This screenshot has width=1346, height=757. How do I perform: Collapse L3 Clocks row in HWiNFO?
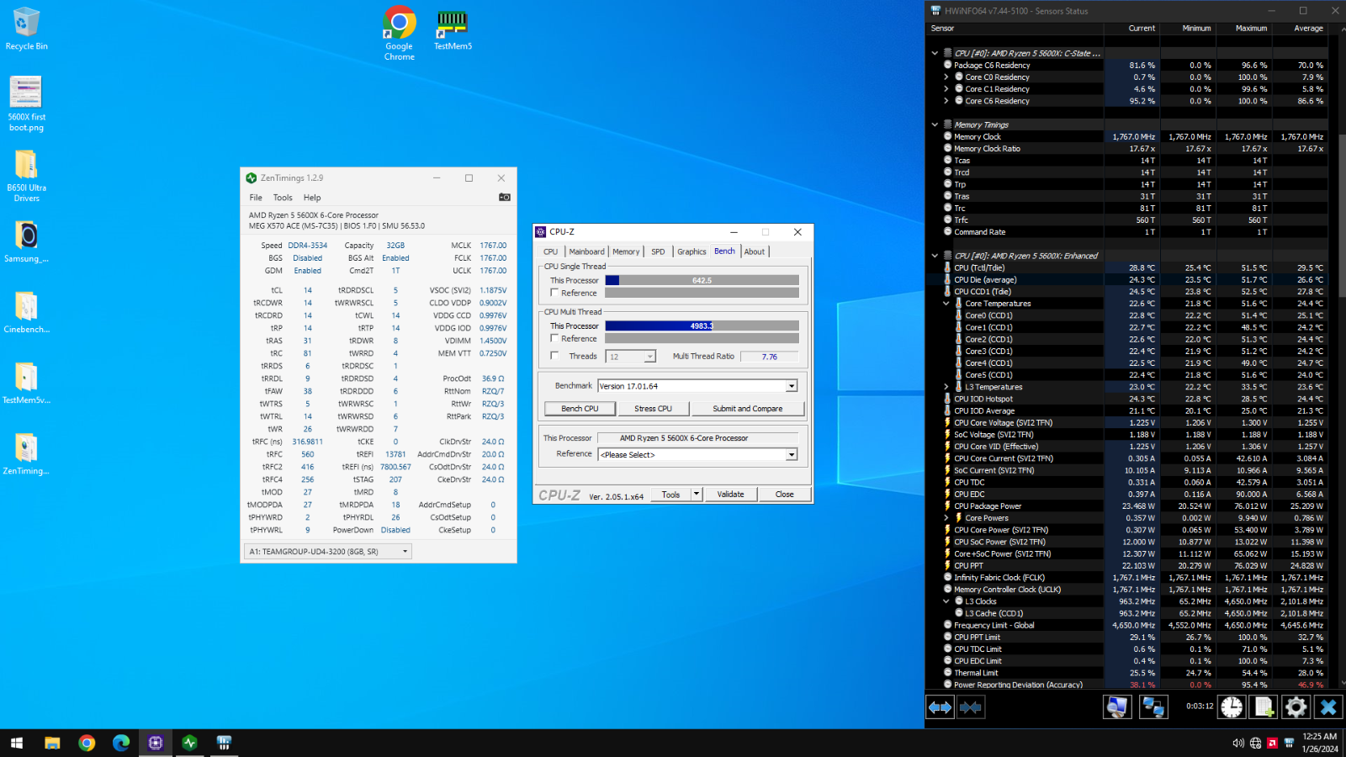tap(946, 601)
